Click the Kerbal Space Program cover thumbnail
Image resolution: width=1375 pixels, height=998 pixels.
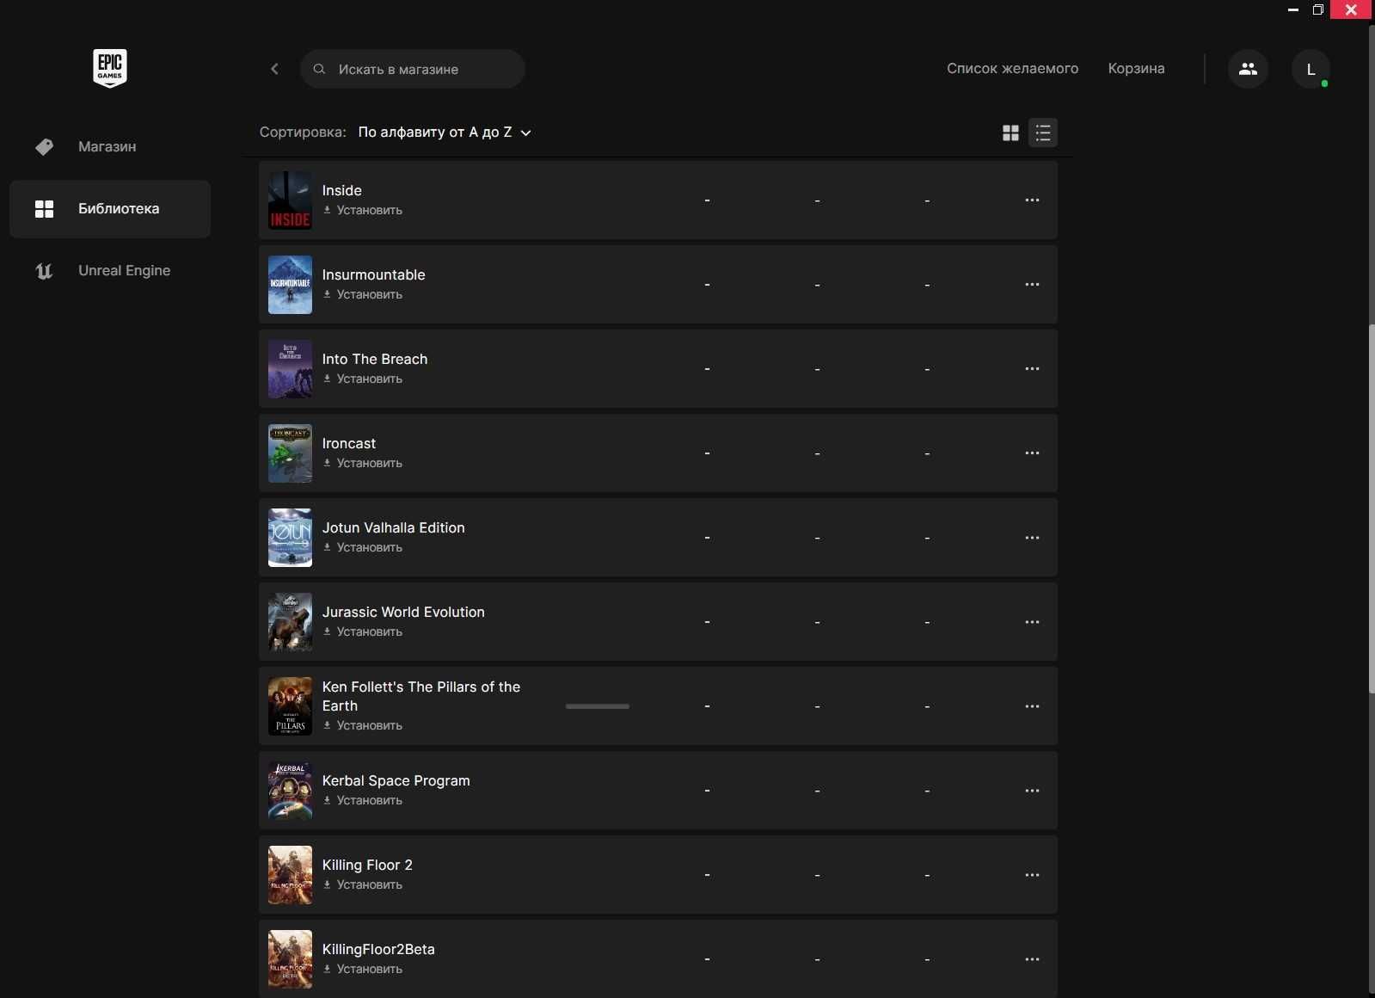[x=290, y=791]
